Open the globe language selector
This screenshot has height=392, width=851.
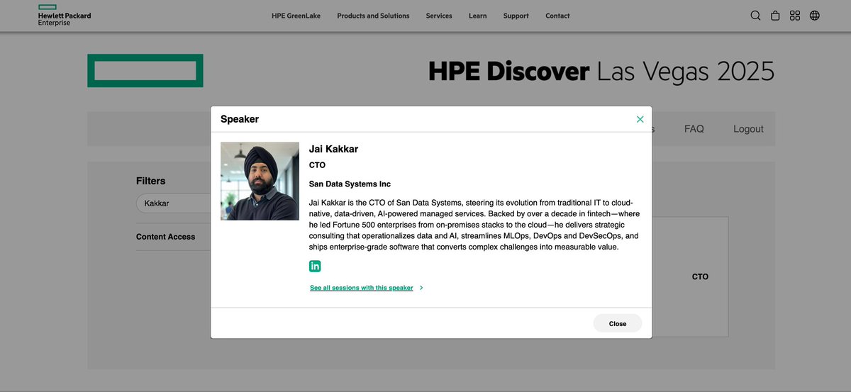pos(815,16)
